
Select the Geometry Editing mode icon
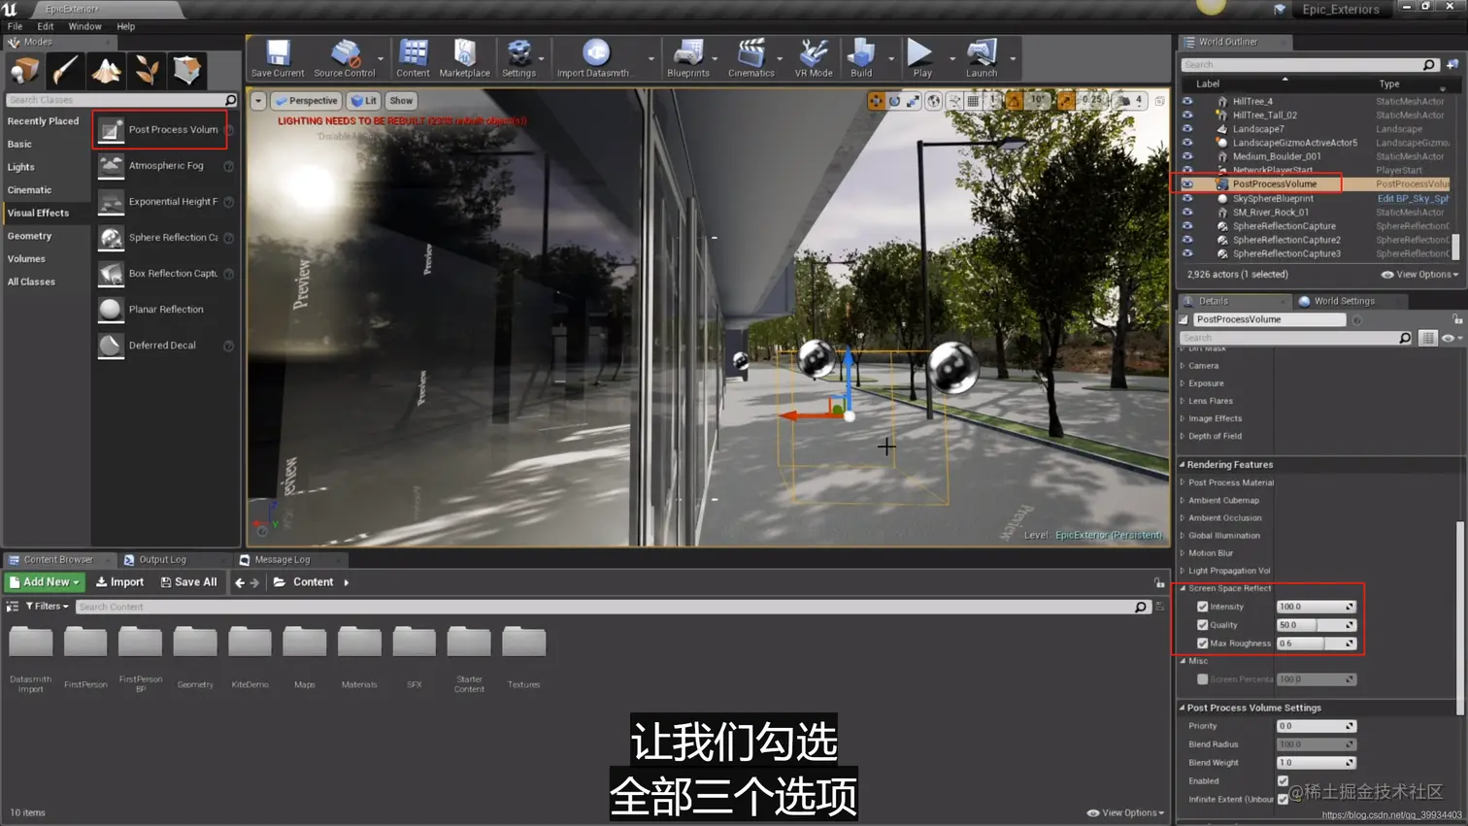[187, 70]
